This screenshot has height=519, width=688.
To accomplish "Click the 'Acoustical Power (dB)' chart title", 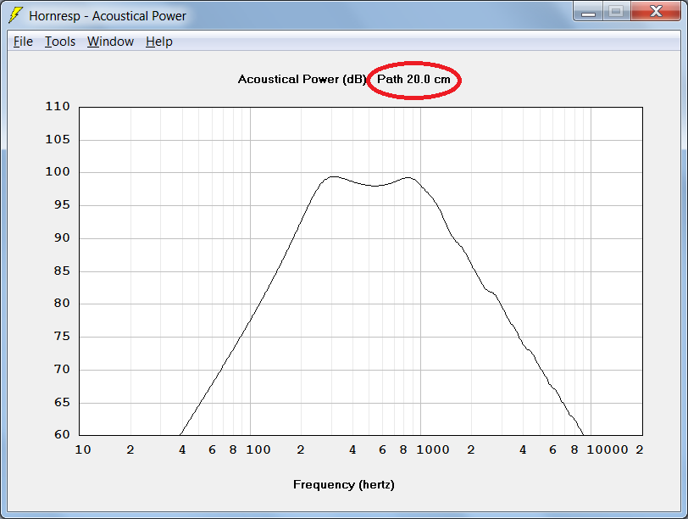I will pos(302,80).
